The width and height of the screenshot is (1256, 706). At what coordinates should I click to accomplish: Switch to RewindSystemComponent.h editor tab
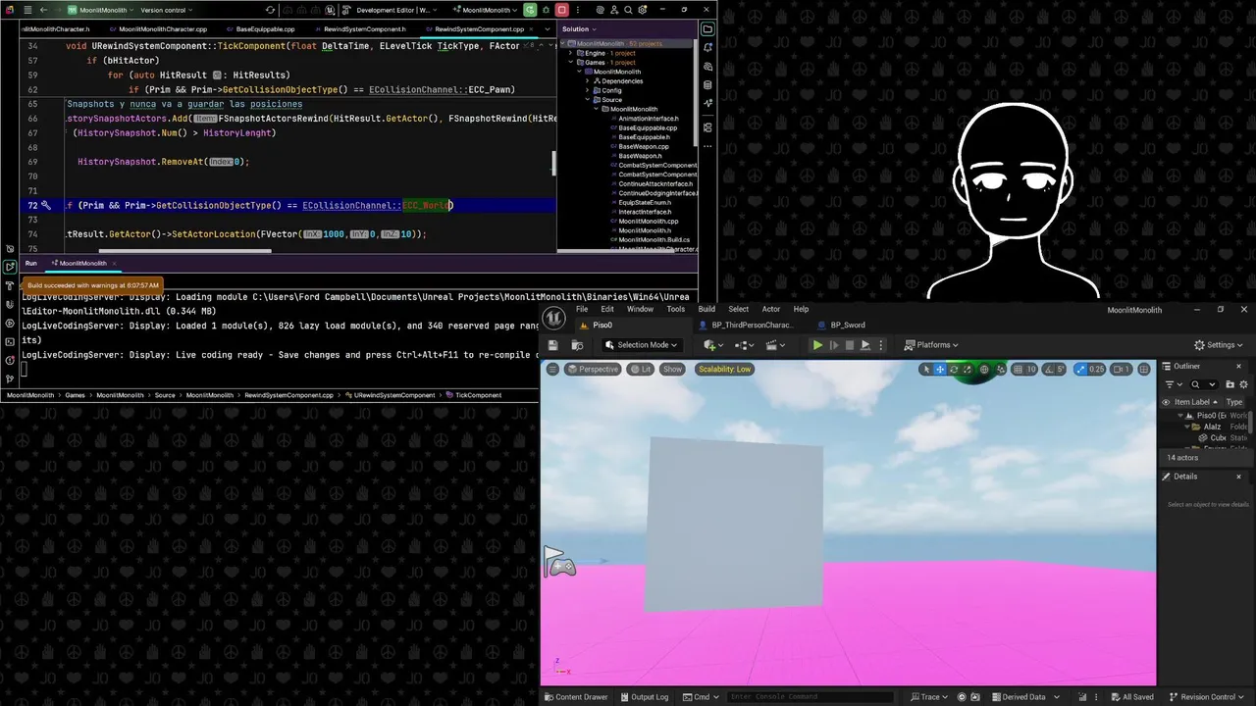[x=364, y=29]
